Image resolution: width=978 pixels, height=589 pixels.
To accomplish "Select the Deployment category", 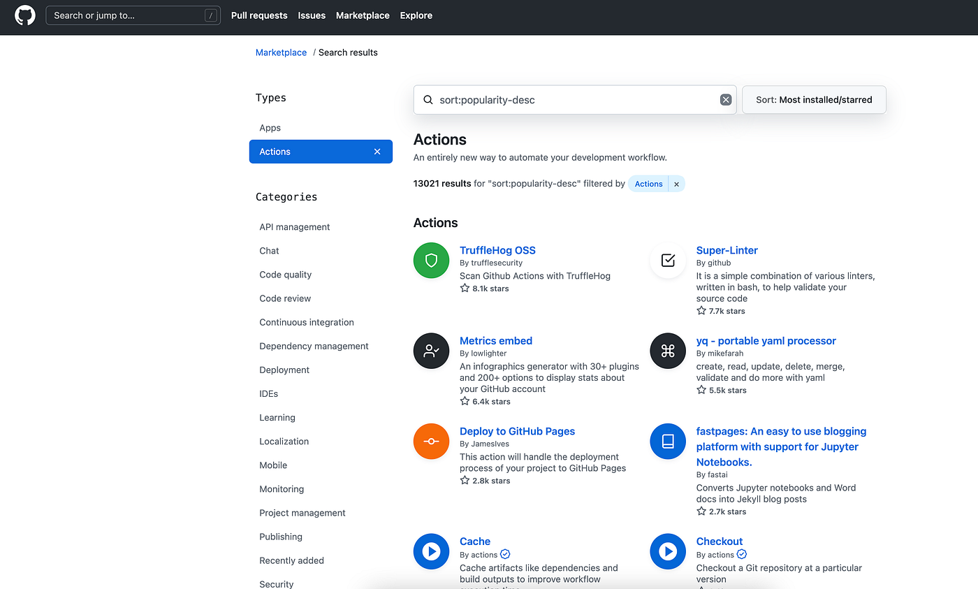I will [x=284, y=370].
